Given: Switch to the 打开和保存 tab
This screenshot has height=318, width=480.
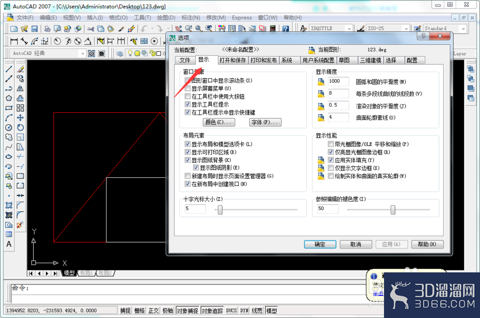Looking at the screenshot, I should click(233, 61).
